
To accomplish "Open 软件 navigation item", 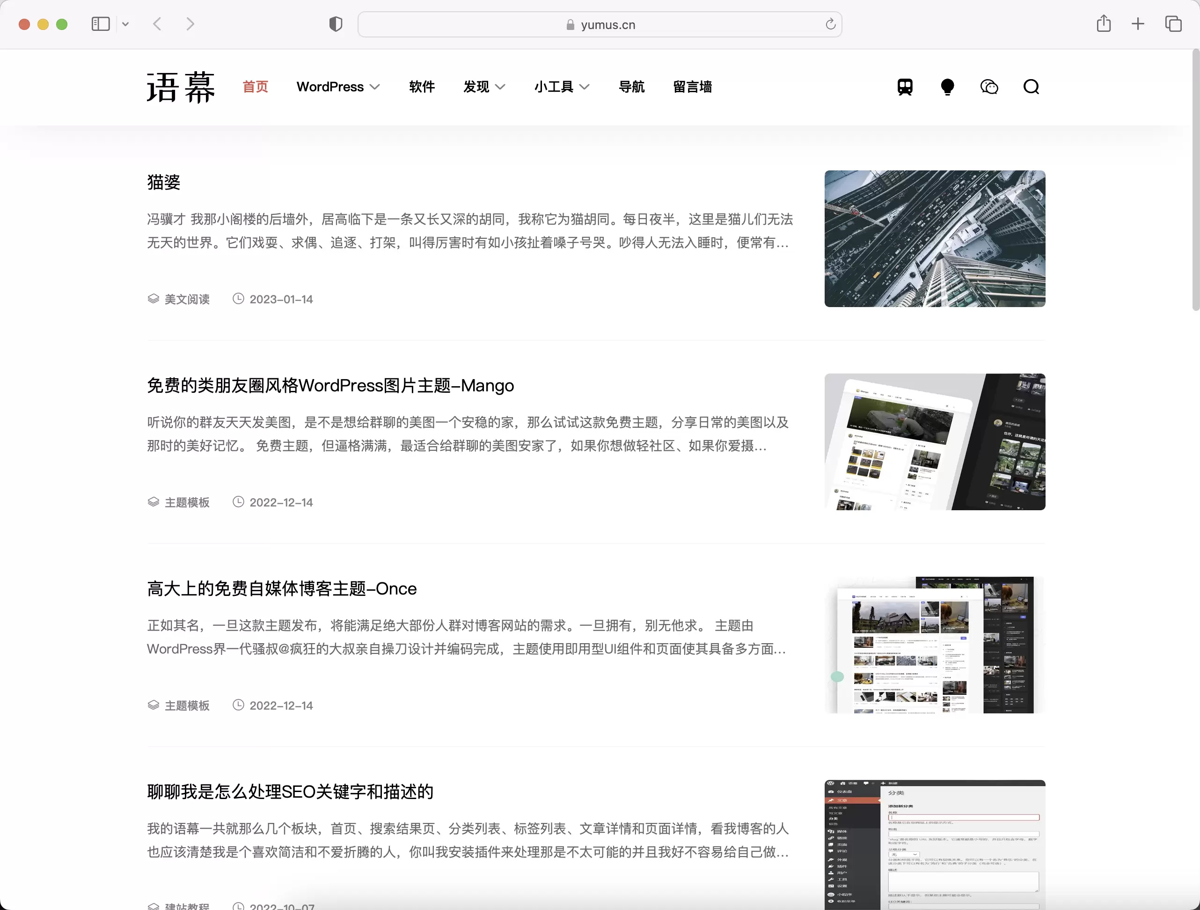I will coord(422,87).
